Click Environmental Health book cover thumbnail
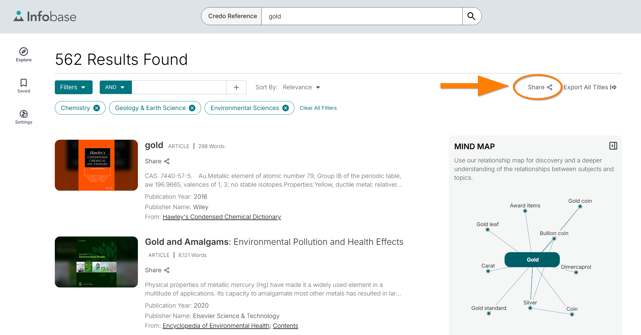Screen dimensions: 641x335 96,262
